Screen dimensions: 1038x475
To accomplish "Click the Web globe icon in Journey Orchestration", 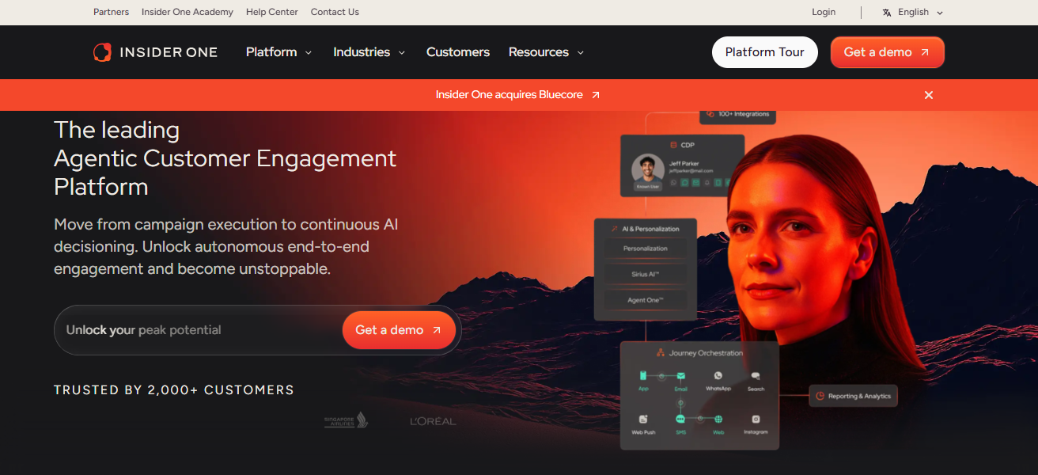I will [718, 419].
